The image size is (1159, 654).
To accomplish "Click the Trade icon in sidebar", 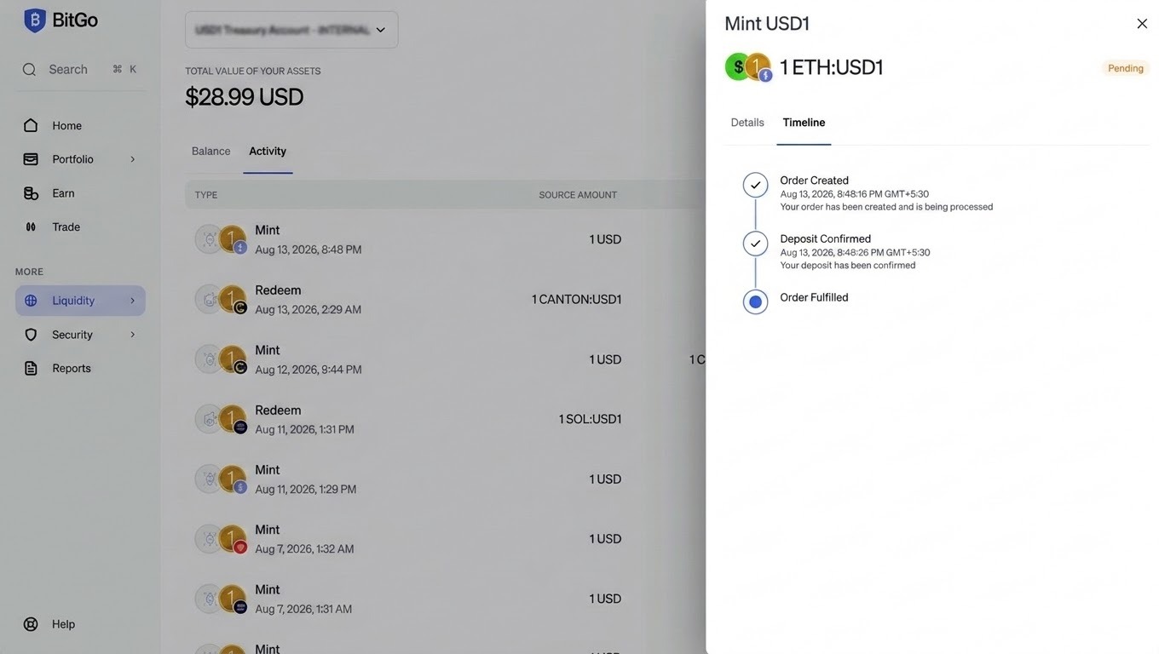I will point(31,227).
